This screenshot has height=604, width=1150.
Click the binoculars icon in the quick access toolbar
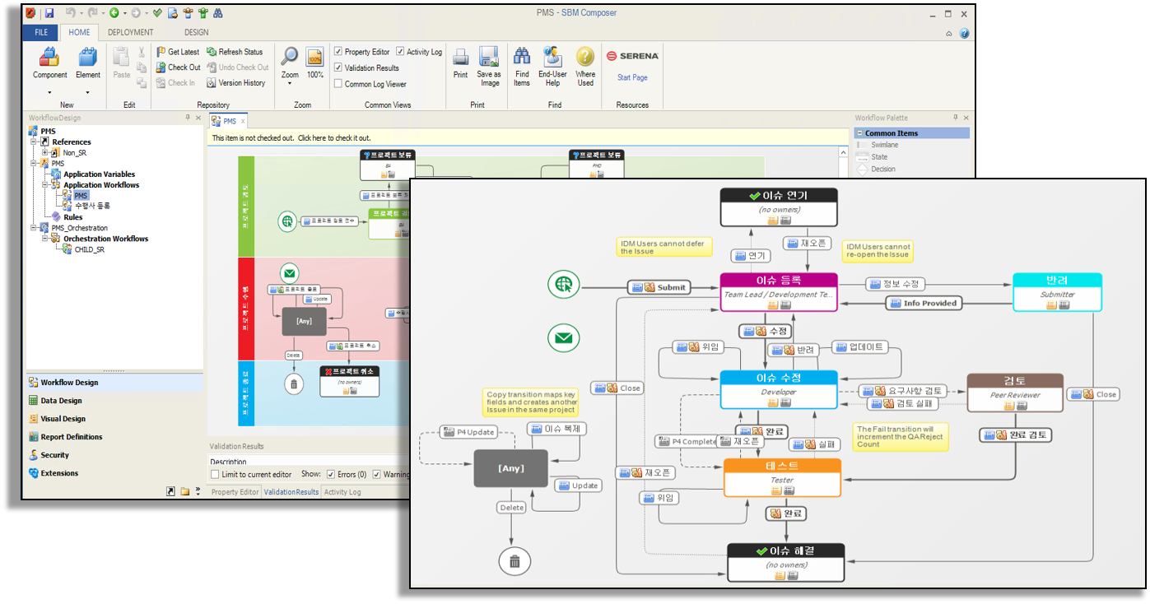pyautogui.click(x=217, y=13)
